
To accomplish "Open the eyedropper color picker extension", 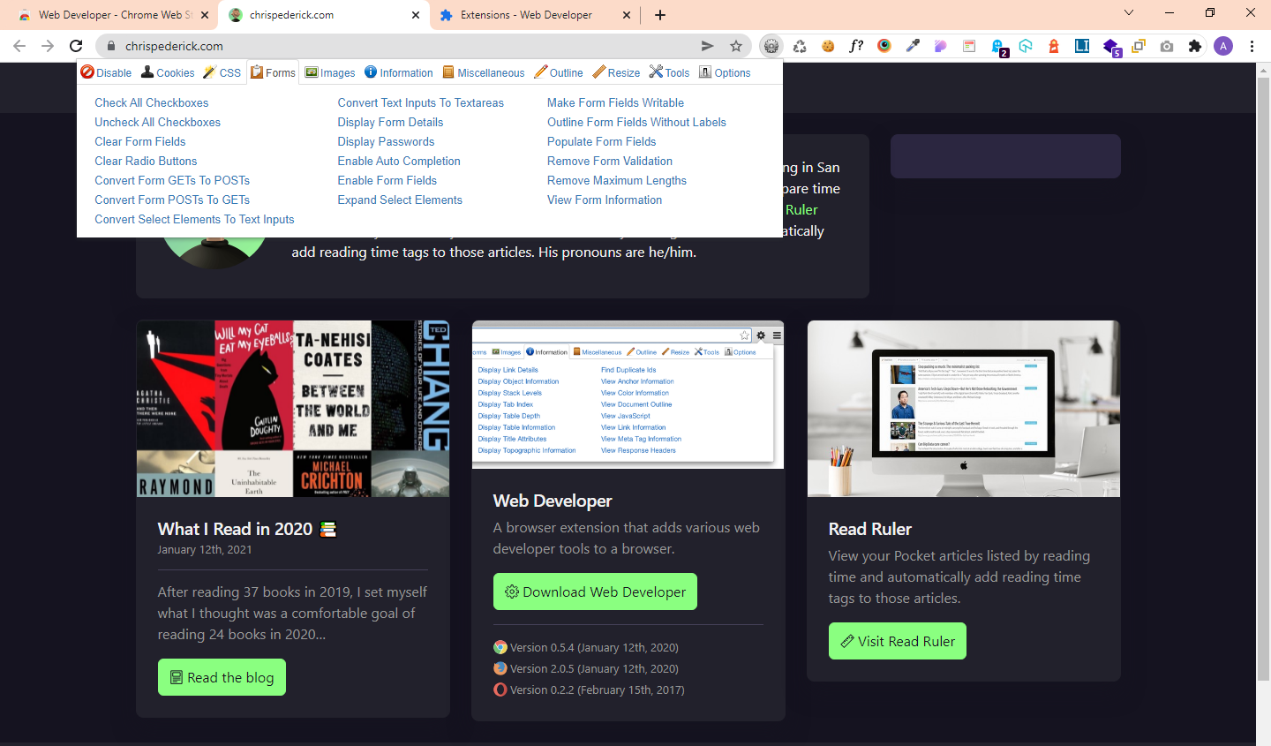I will coord(913,46).
